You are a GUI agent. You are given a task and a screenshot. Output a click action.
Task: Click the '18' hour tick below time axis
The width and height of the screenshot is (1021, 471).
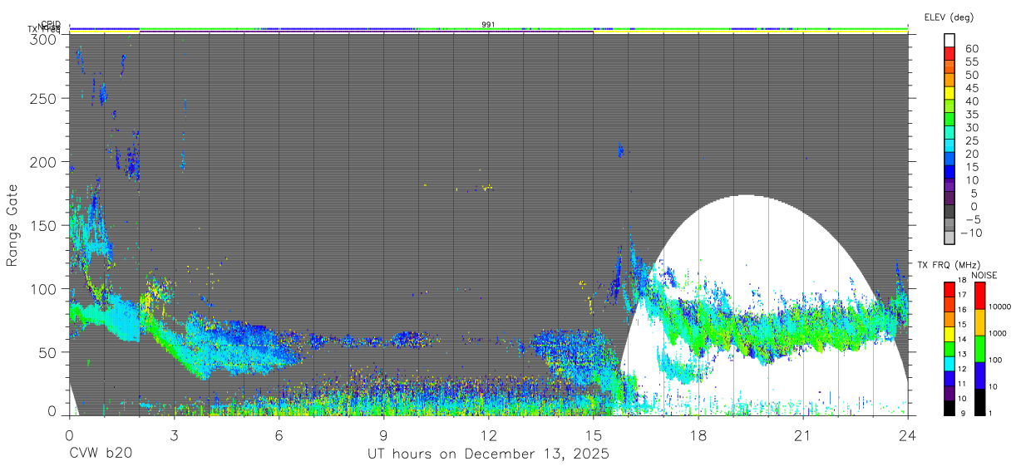click(x=698, y=435)
